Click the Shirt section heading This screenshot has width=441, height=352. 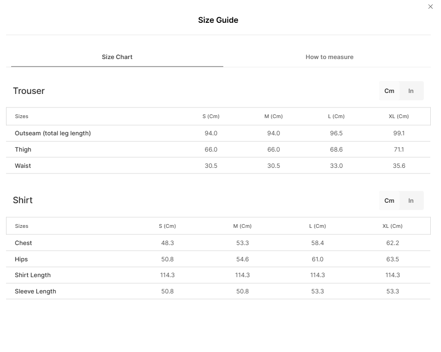tap(23, 200)
